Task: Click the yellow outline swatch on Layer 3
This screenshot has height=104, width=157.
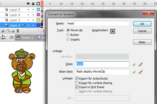Action: [38, 20]
